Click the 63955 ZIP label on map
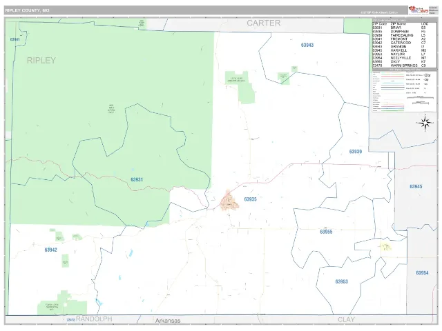 (x=326, y=232)
